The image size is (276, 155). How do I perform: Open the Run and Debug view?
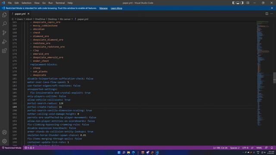(4, 42)
